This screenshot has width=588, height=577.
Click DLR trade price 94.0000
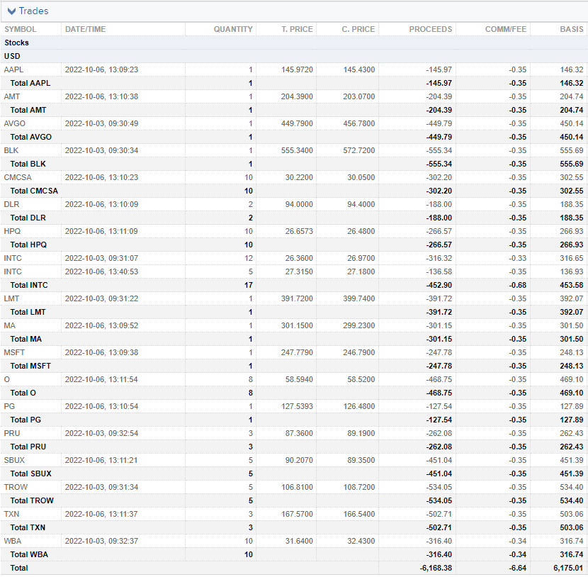(x=299, y=205)
